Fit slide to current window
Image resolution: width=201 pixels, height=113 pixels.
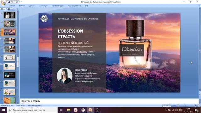pos(199,105)
